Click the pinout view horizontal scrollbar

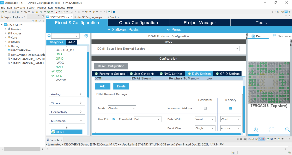[253, 135]
